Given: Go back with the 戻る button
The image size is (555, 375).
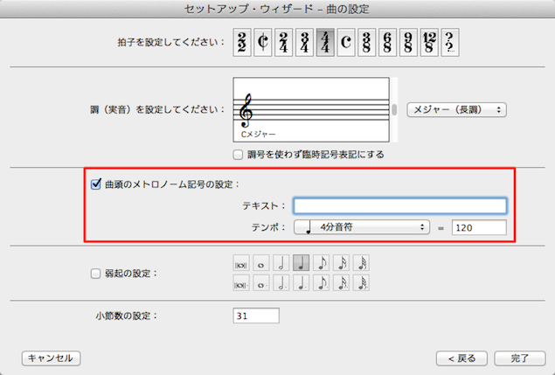Looking at the screenshot, I should [x=461, y=358].
